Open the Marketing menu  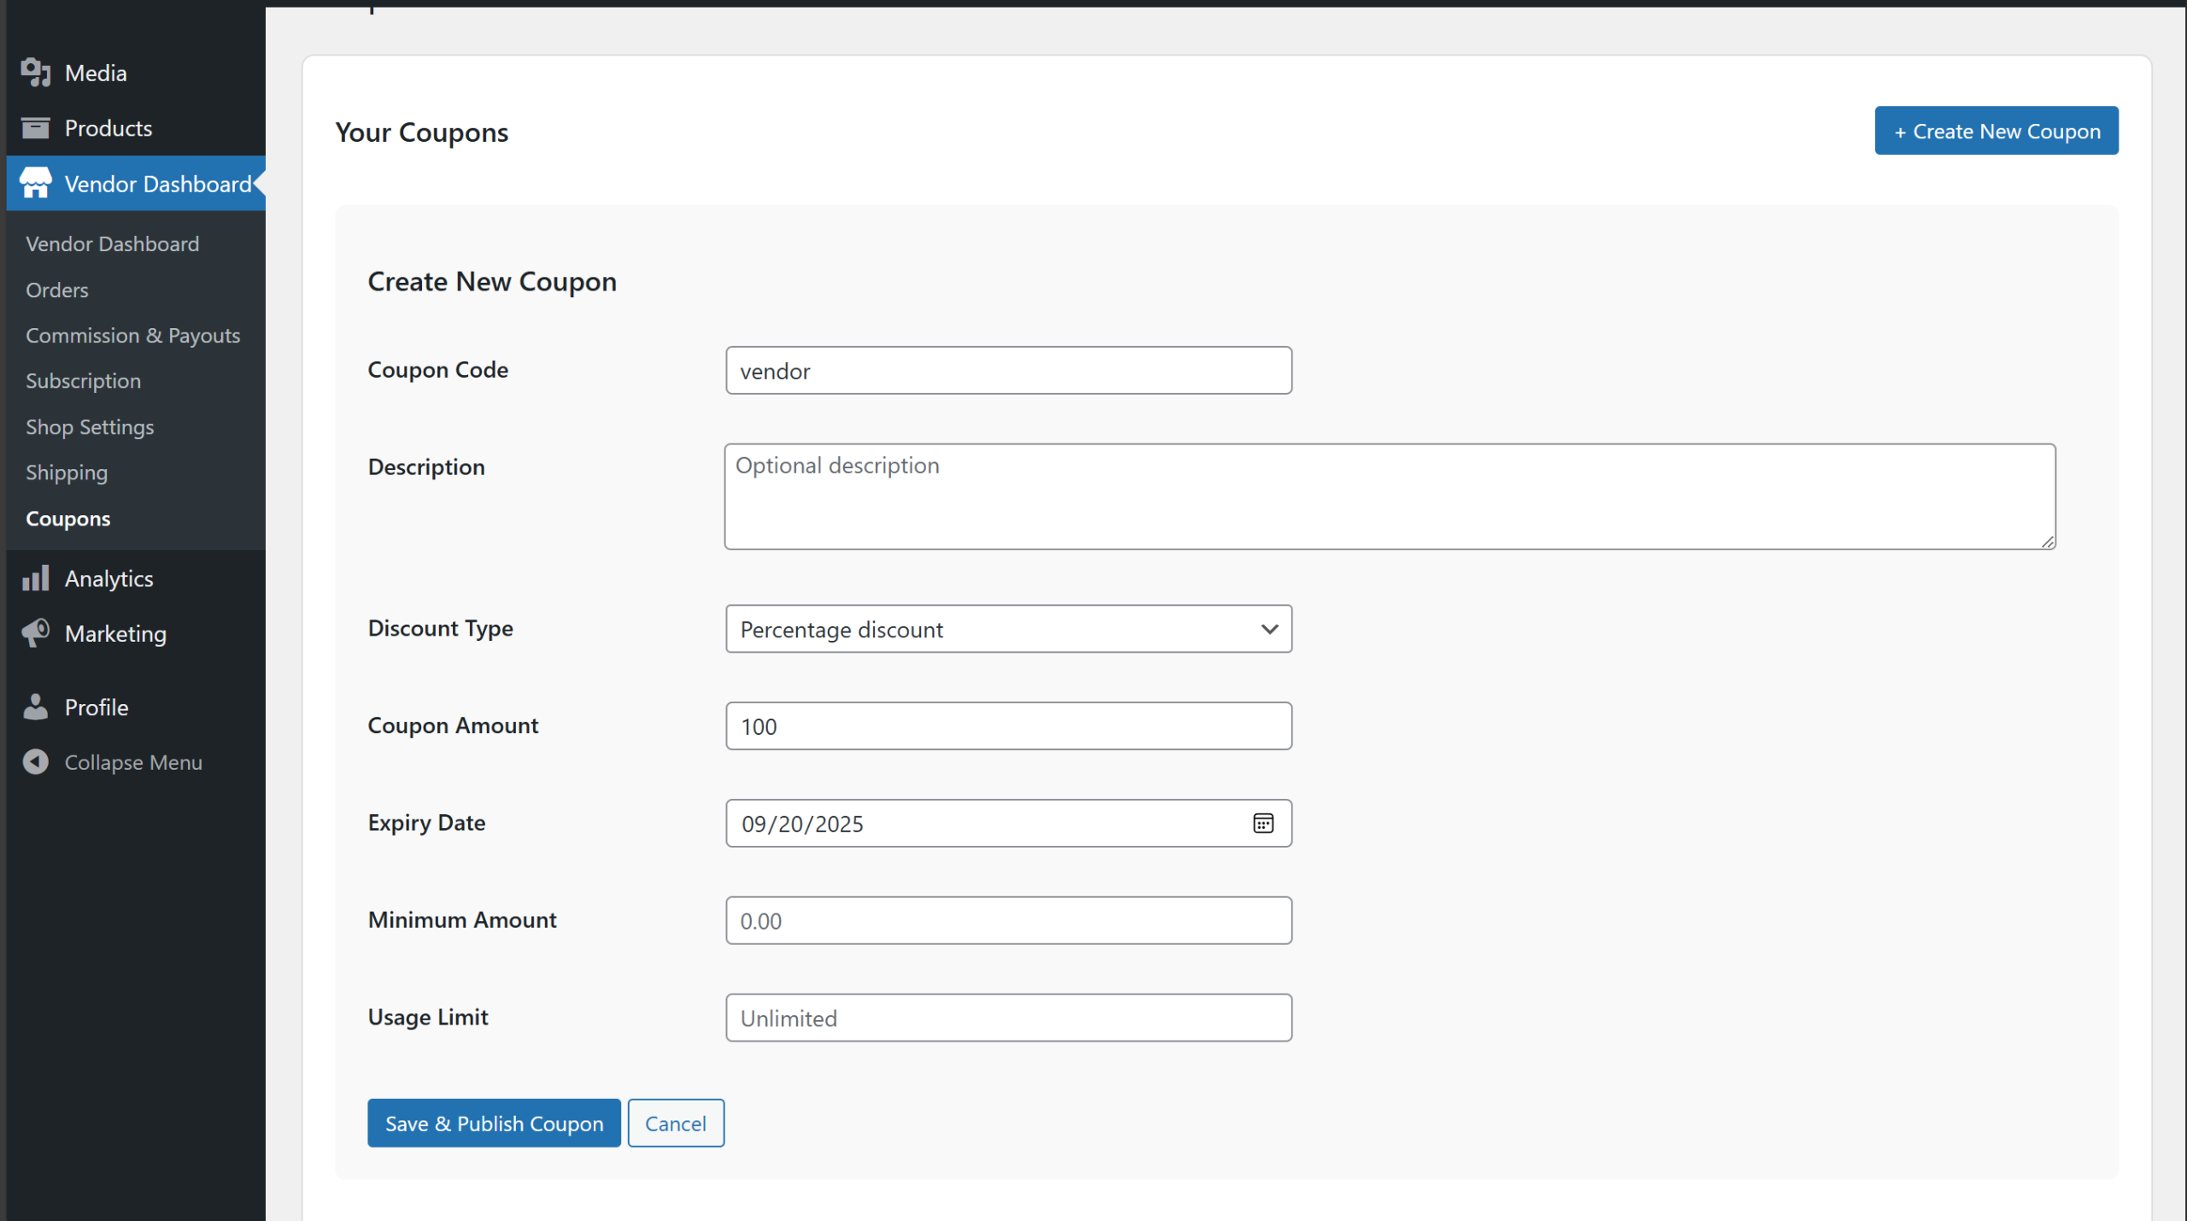[x=137, y=633]
